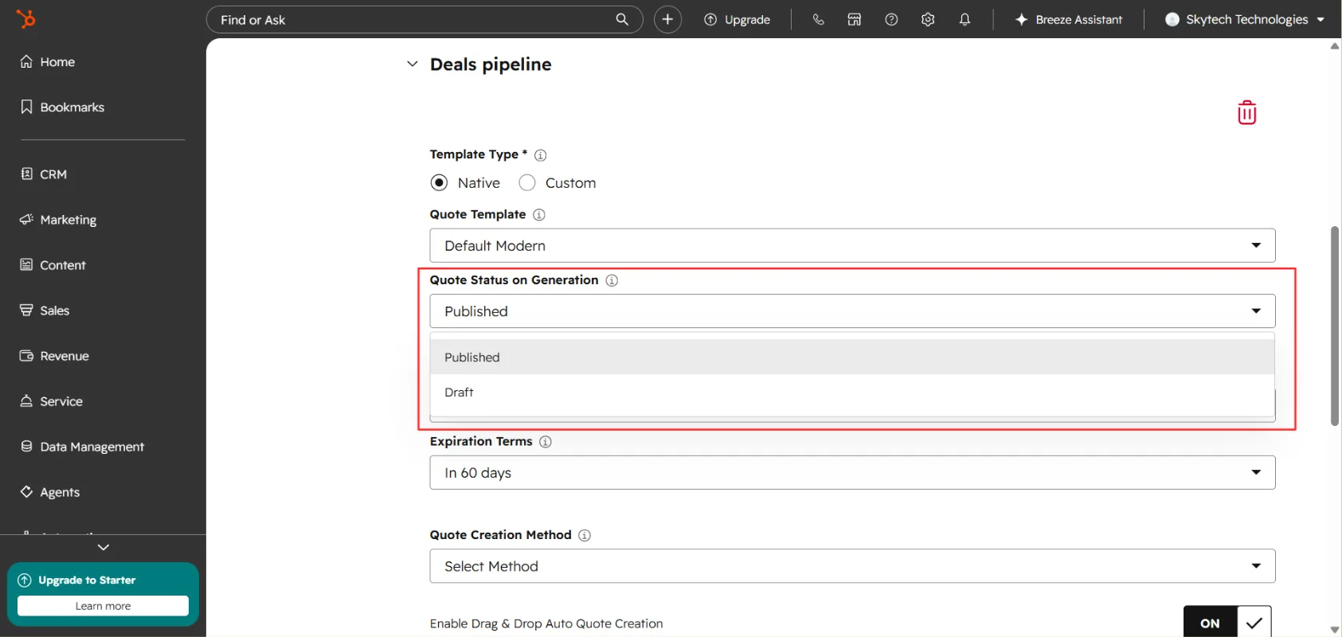This screenshot has width=1342, height=637.
Task: Select the Custom radio button
Action: pos(527,183)
